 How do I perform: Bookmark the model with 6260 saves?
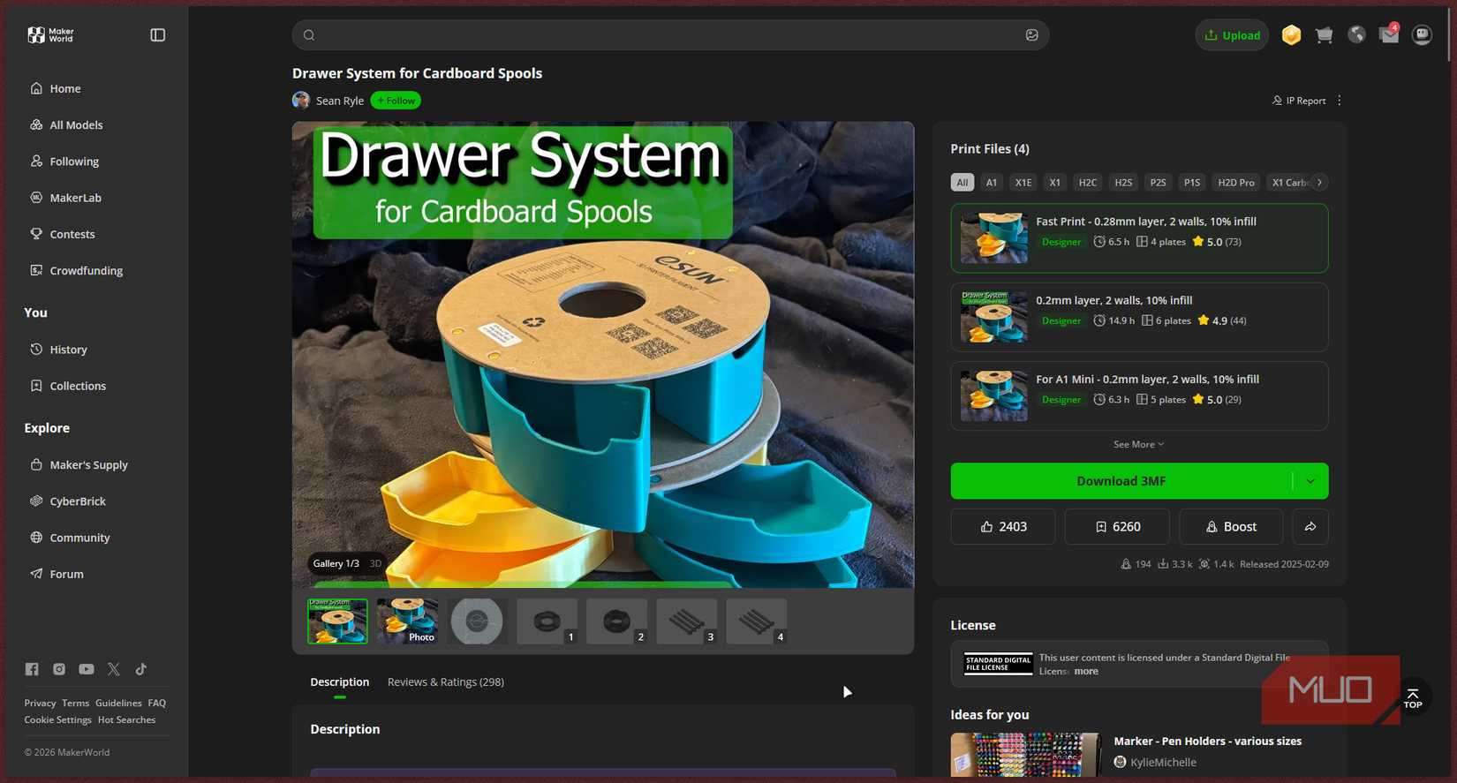pyautogui.click(x=1117, y=527)
